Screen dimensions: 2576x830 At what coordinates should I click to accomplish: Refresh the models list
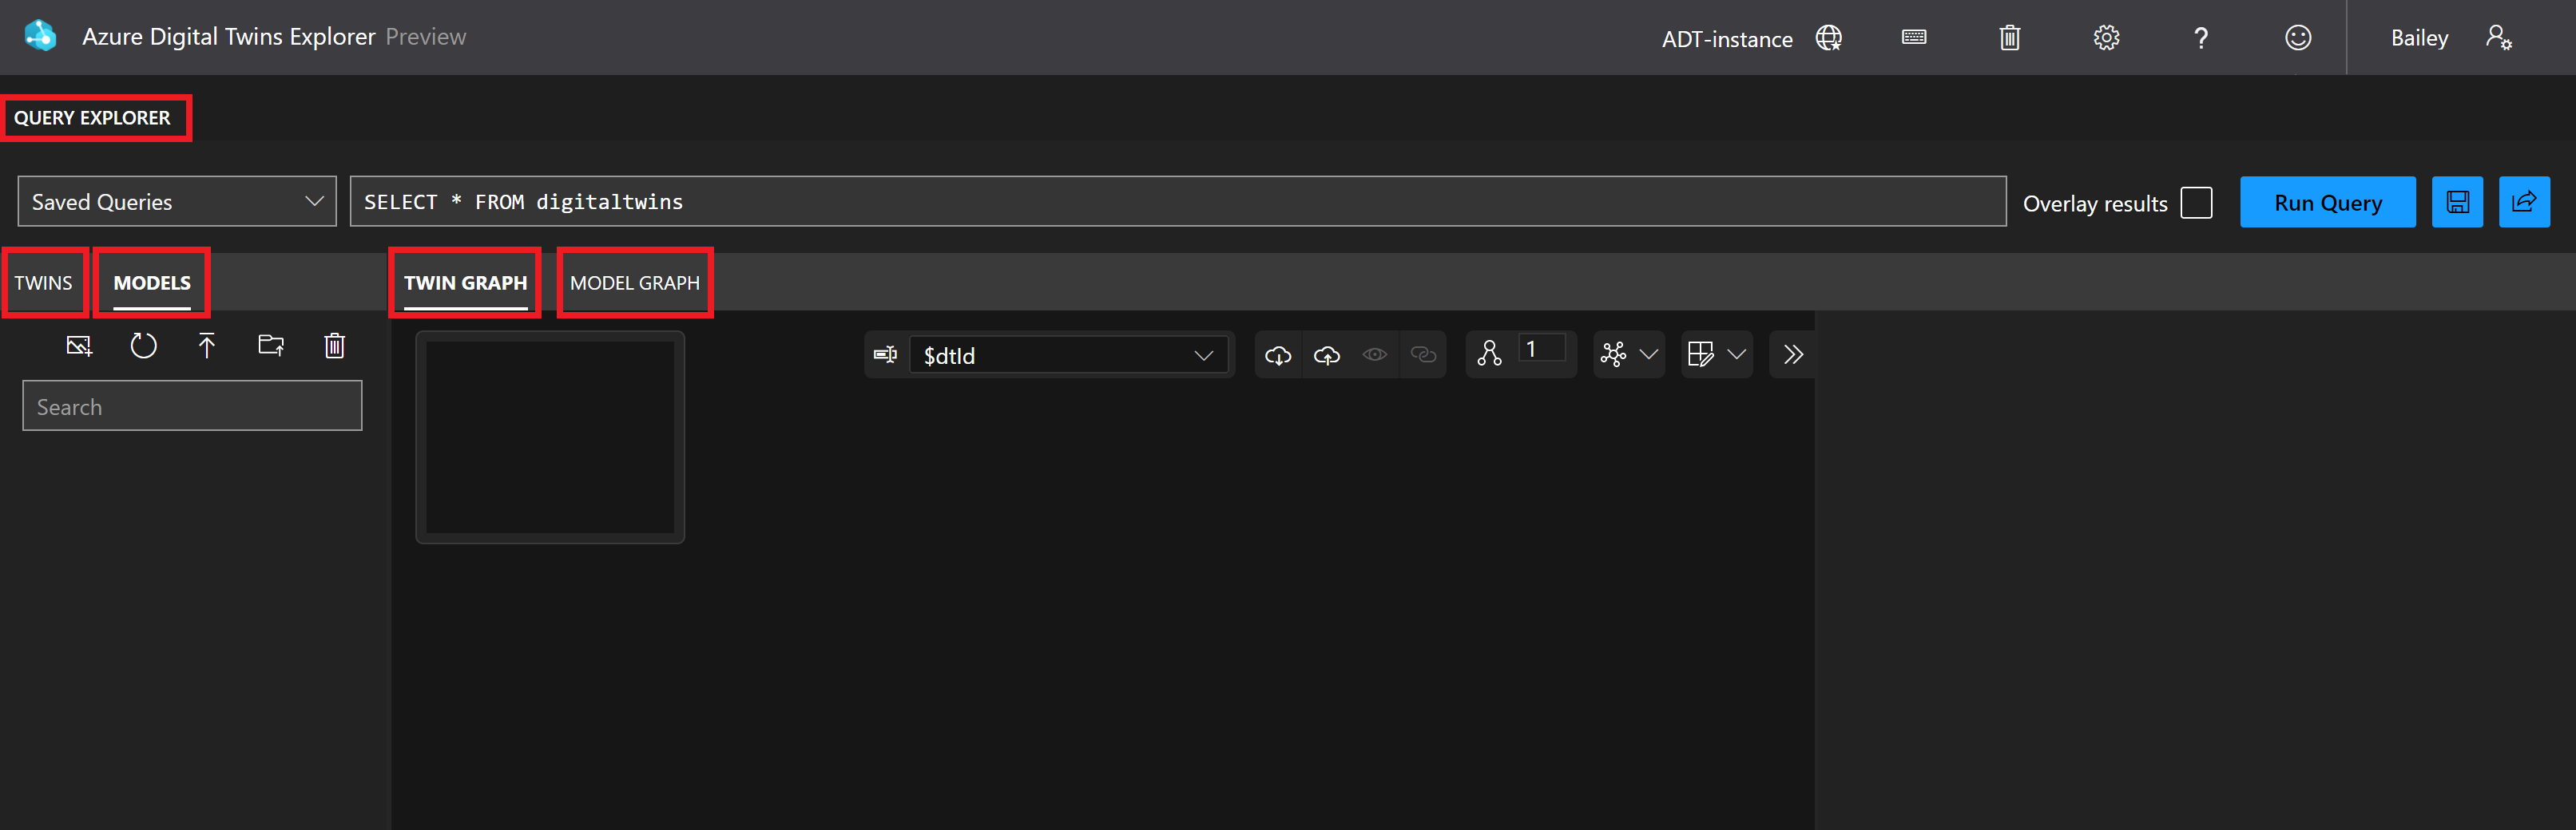(143, 346)
